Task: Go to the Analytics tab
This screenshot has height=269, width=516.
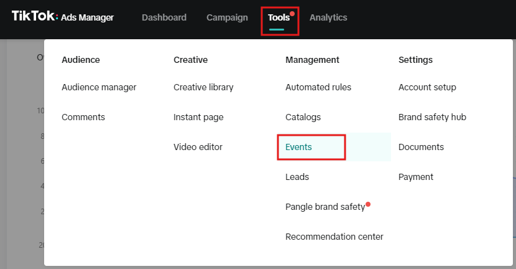Action: [328, 17]
